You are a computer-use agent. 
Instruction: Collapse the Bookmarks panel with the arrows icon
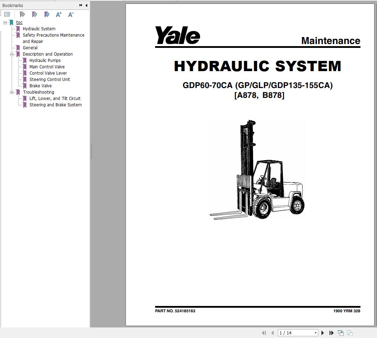point(81,5)
